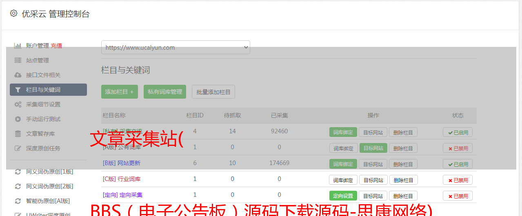
Task: Open 账户管理 menu item
Action: [x=38, y=46]
